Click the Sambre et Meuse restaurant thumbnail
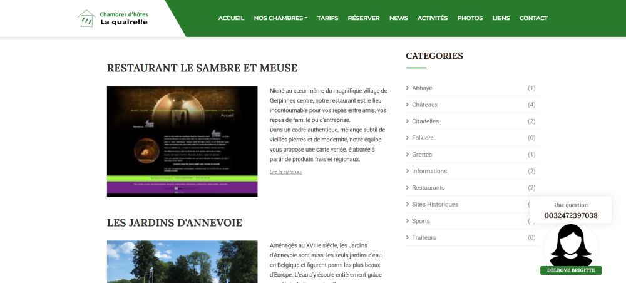 (x=182, y=141)
